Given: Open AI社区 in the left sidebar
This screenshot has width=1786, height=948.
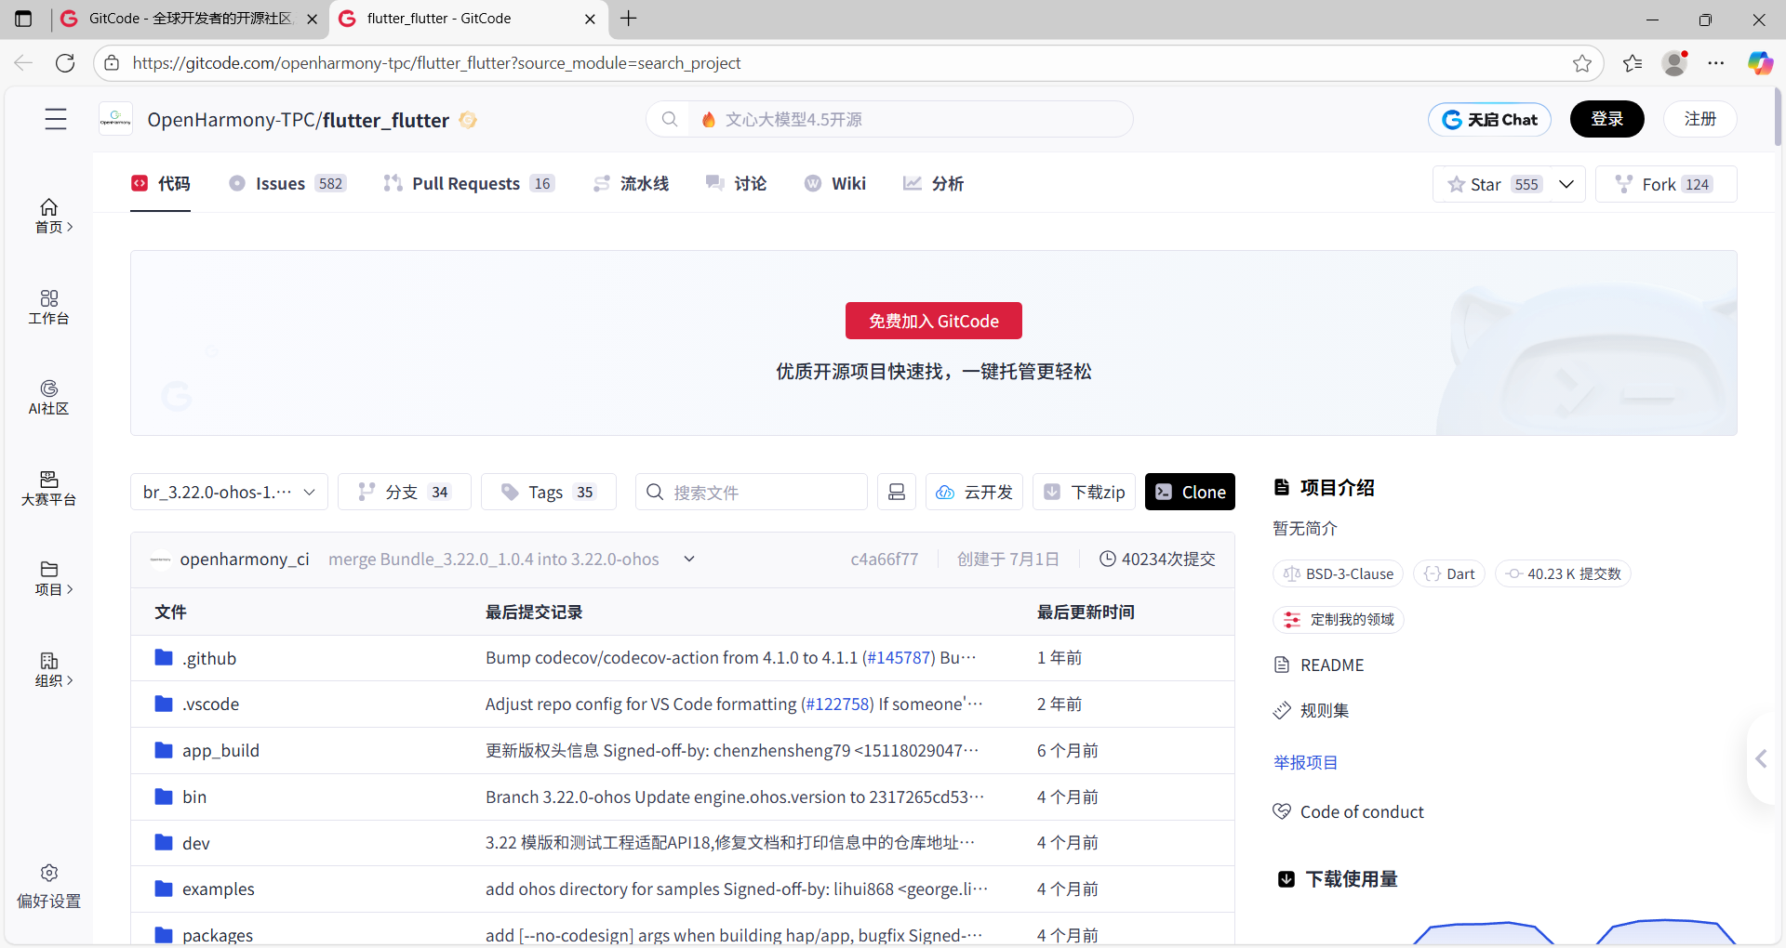Looking at the screenshot, I should click(x=49, y=397).
